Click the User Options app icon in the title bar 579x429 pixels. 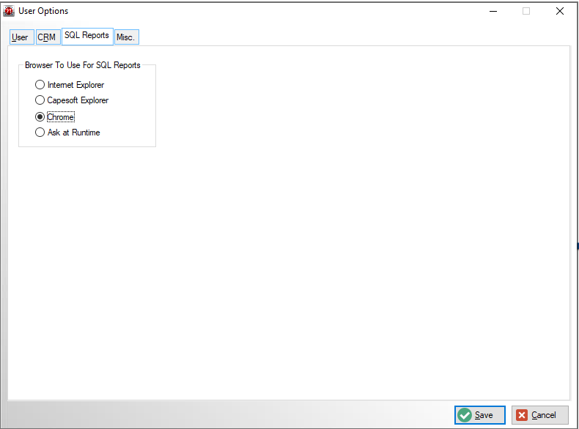click(x=9, y=11)
